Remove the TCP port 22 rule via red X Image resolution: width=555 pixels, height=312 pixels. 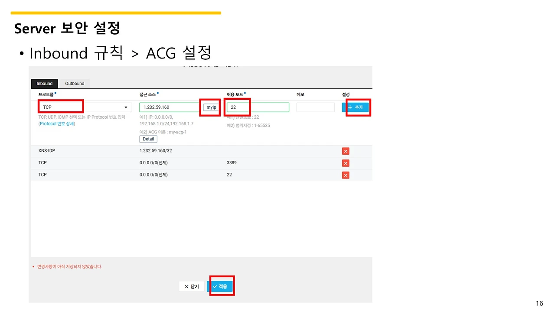[x=346, y=175]
